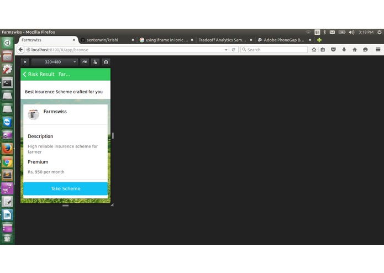This screenshot has width=384, height=273.
Task: Click the Rs. 950 per month text
Action: [46, 172]
